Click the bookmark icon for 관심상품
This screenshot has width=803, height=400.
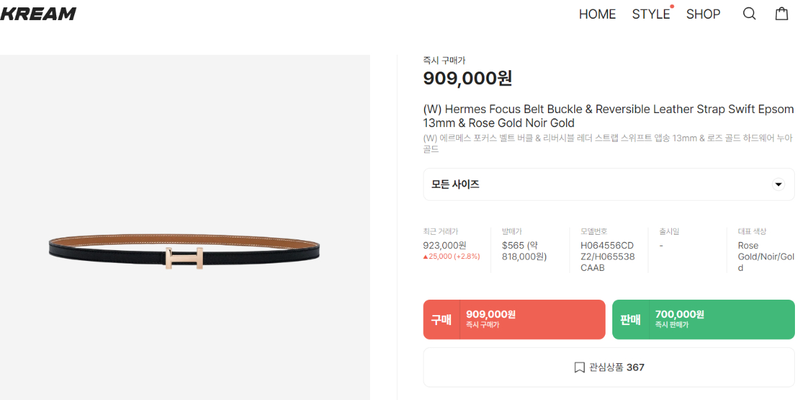pos(579,367)
